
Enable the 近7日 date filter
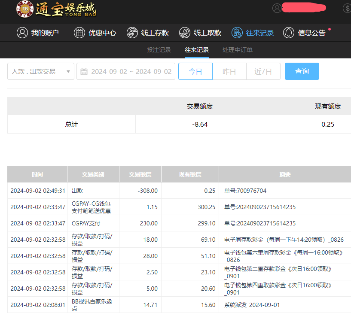click(263, 71)
